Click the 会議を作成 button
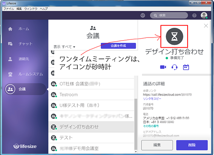Image resolution: width=214 pixels, height=155 pixels. [119, 46]
